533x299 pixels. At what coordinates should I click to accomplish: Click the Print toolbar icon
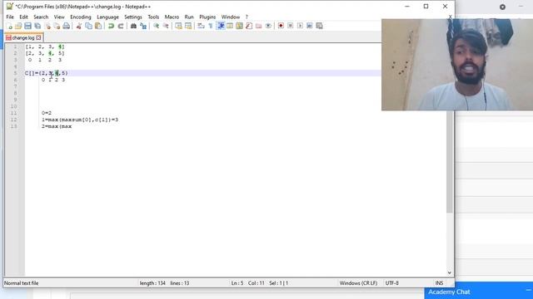pos(67,26)
